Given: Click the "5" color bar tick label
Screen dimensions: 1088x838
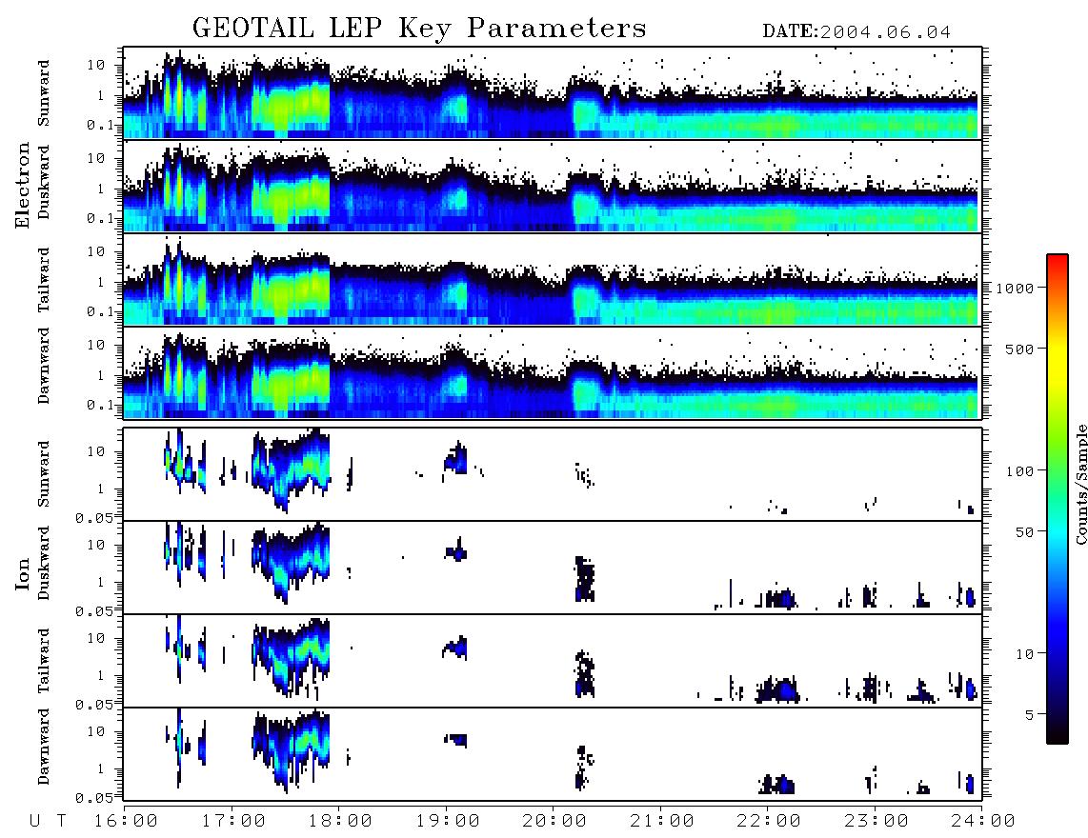Looking at the screenshot, I should click(x=1029, y=714).
